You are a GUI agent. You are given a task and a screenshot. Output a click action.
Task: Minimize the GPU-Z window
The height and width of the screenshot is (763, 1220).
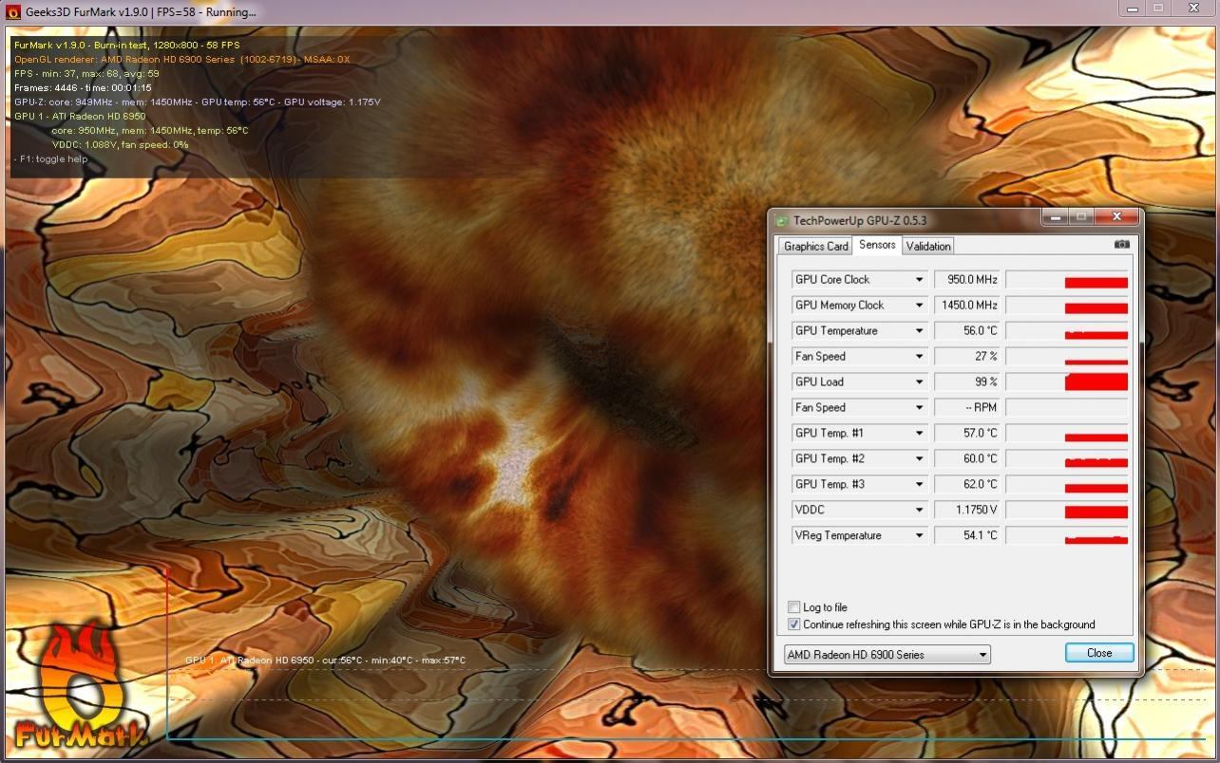[x=1054, y=217]
